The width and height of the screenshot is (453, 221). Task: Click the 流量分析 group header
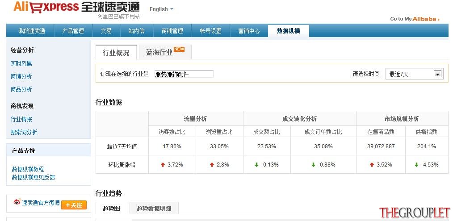point(195,119)
